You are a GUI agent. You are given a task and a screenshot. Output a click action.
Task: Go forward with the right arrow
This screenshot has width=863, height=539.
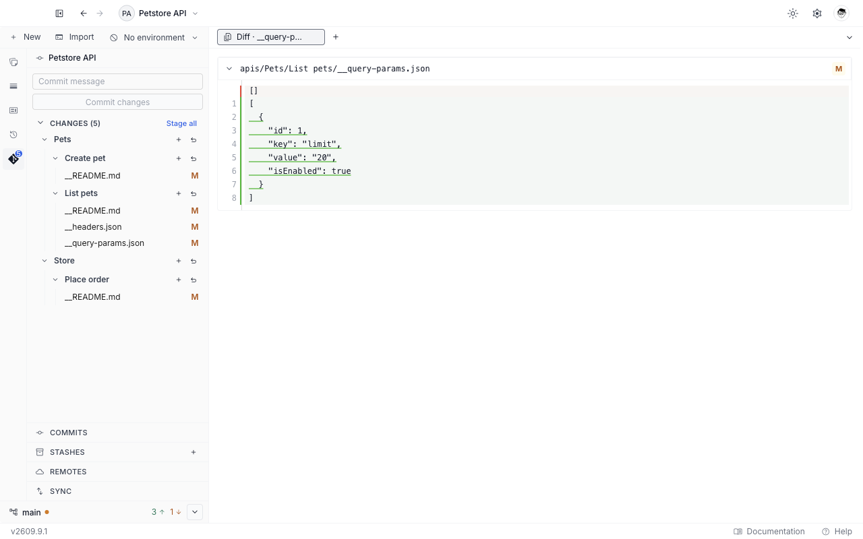100,13
